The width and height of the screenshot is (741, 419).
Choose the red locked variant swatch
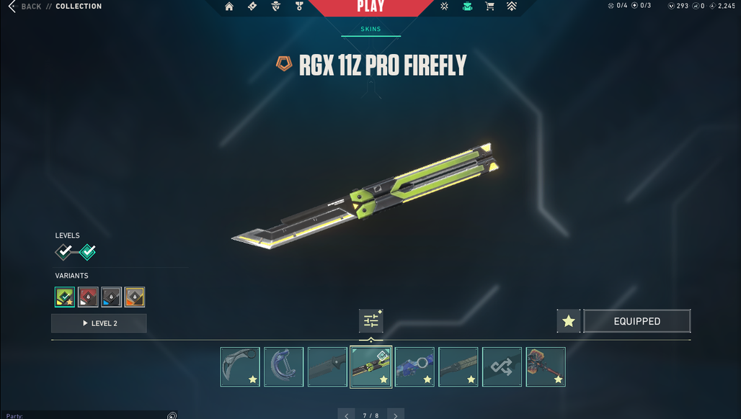point(88,297)
